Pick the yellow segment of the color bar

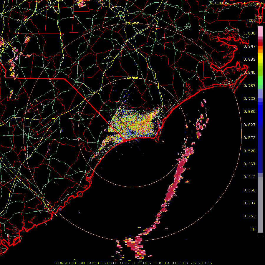(260, 58)
